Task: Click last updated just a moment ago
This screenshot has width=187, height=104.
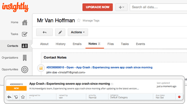Action: pos(167,85)
